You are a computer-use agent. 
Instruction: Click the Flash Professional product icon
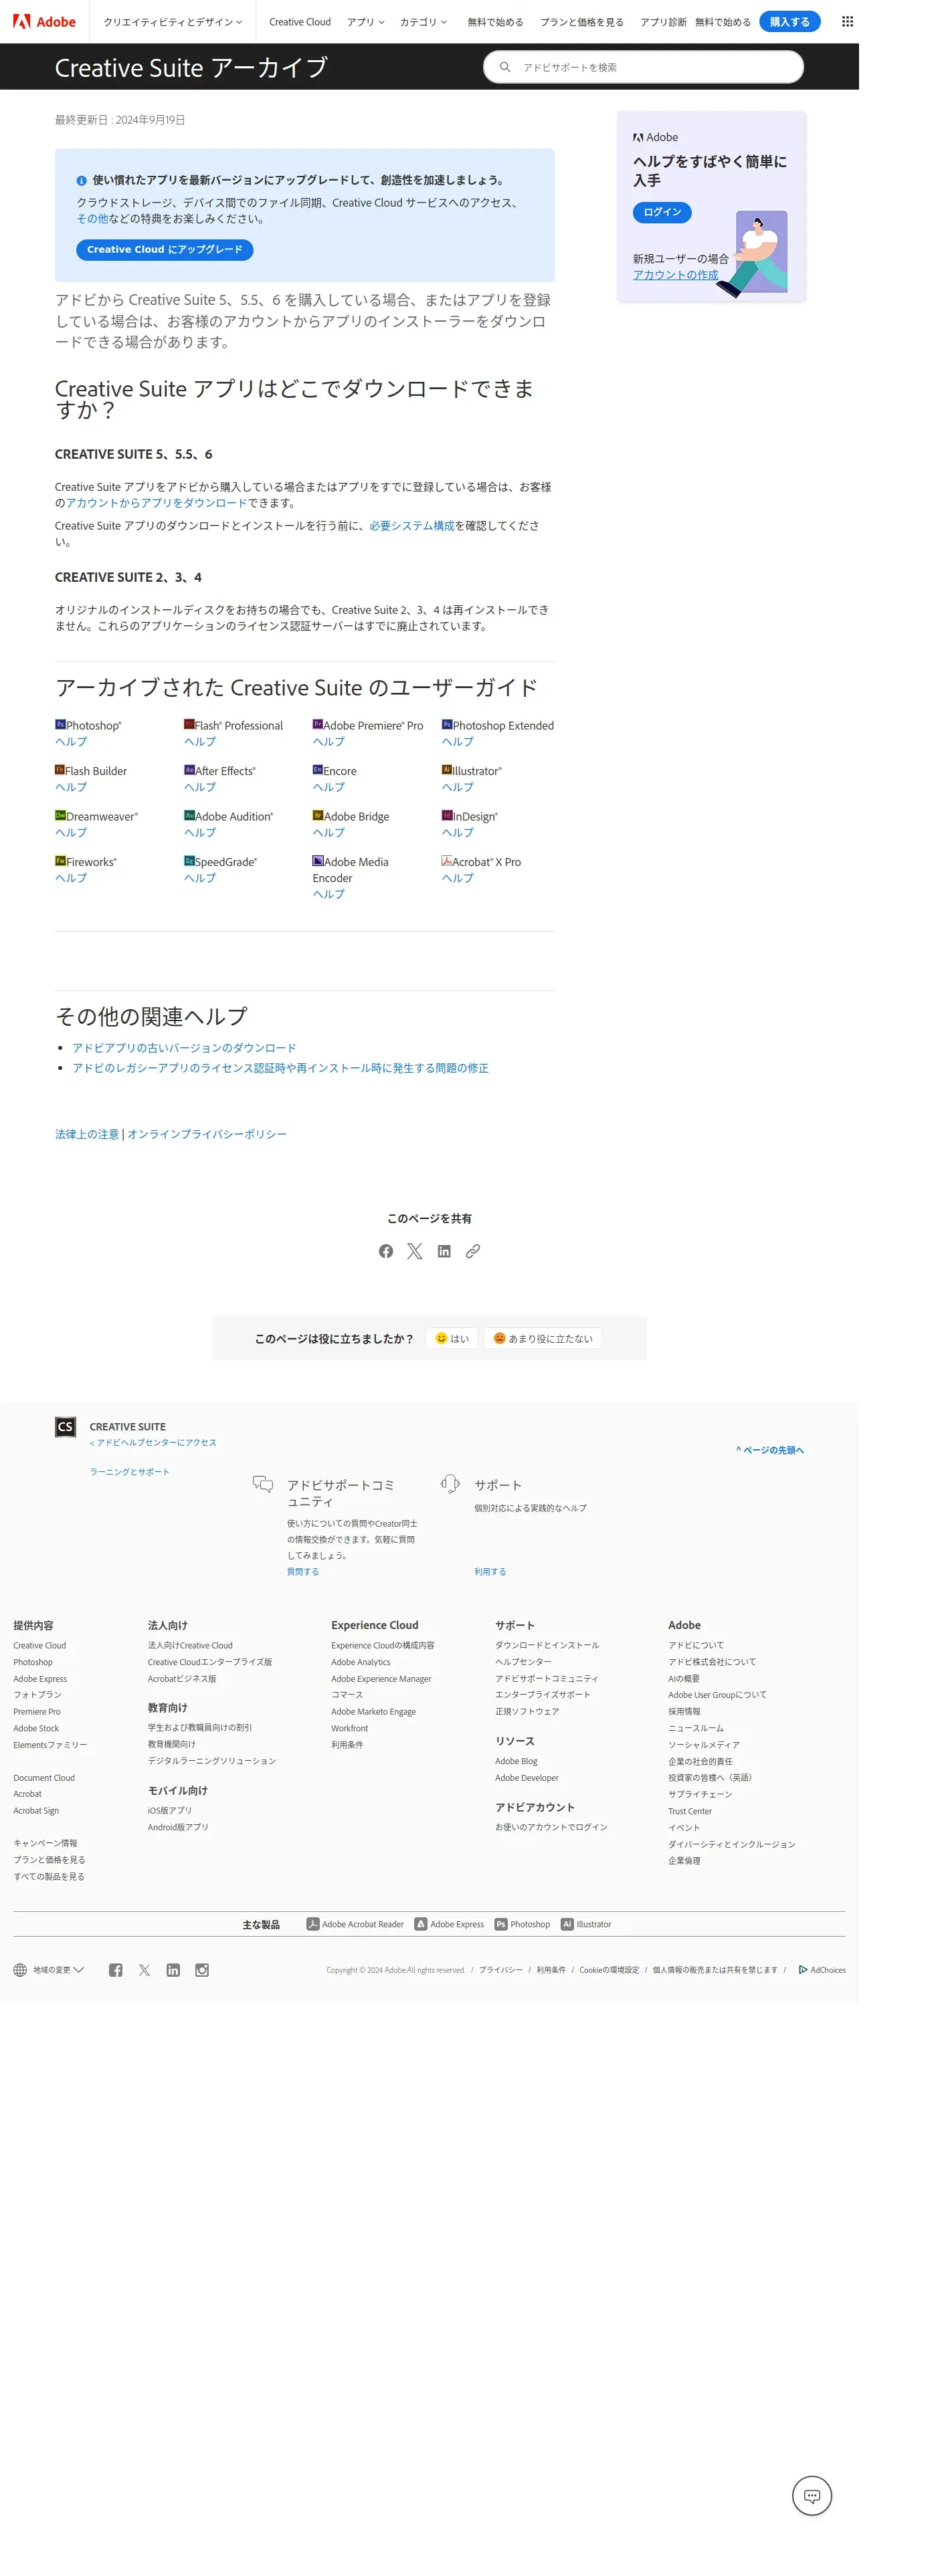pos(189,724)
